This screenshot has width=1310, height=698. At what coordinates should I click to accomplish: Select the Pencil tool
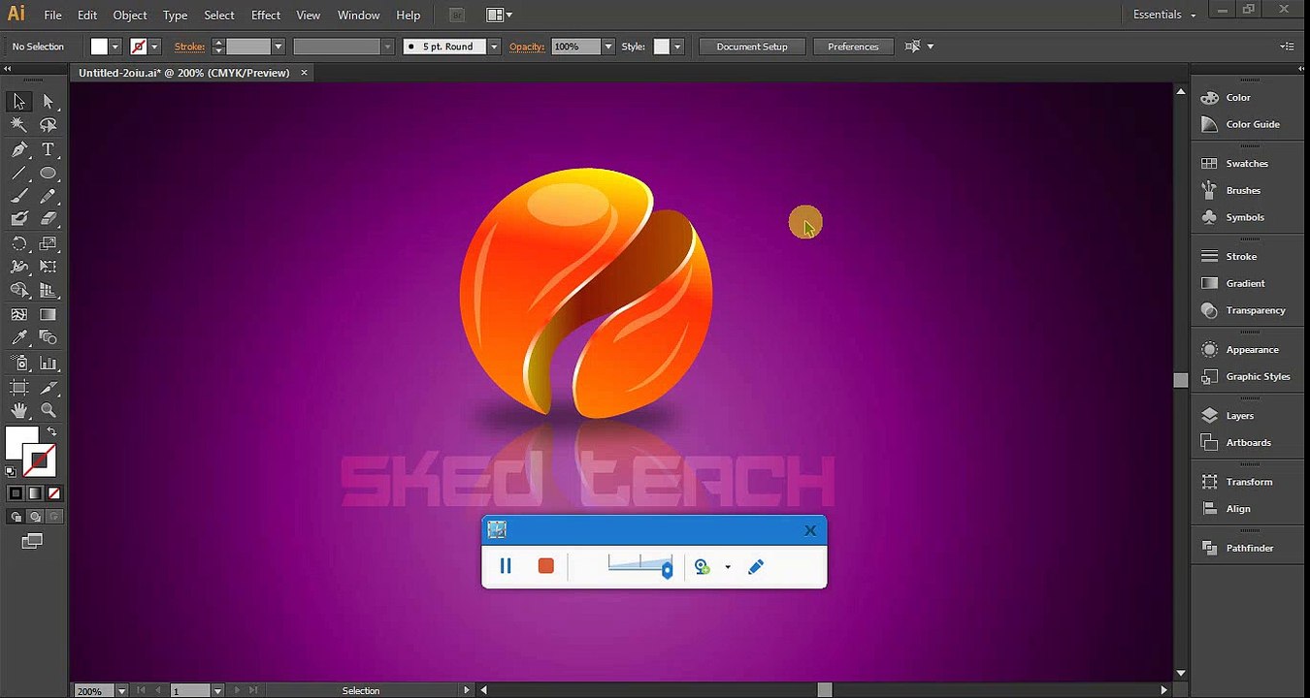point(48,196)
